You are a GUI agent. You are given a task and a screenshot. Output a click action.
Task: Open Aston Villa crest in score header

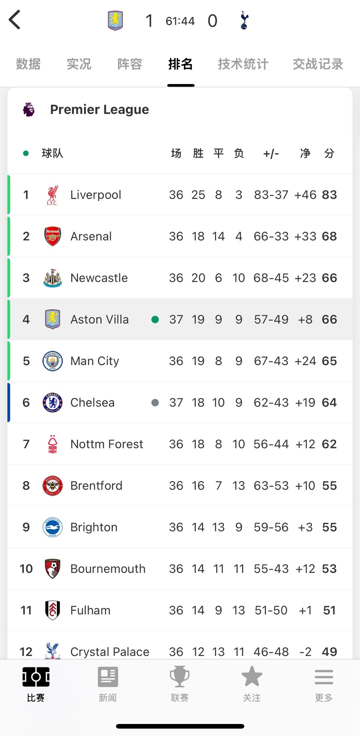[x=115, y=21]
